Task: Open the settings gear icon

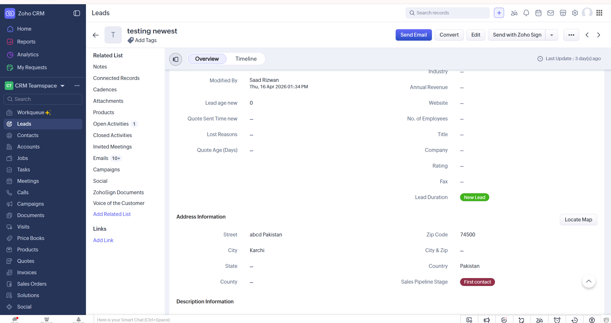Action: pyautogui.click(x=575, y=13)
